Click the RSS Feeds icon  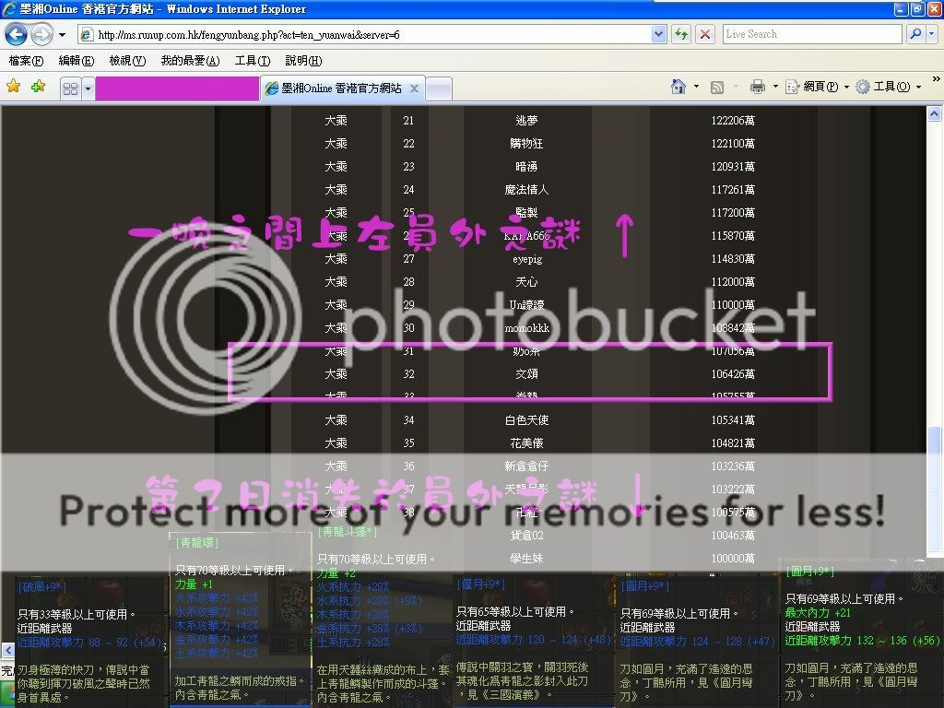pyautogui.click(x=716, y=87)
